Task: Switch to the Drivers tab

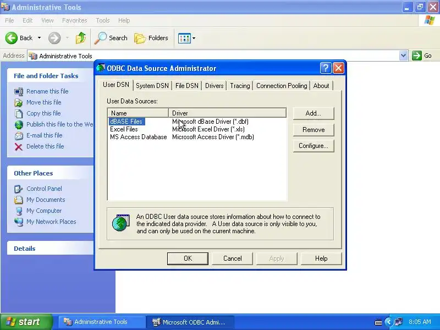Action: [214, 86]
